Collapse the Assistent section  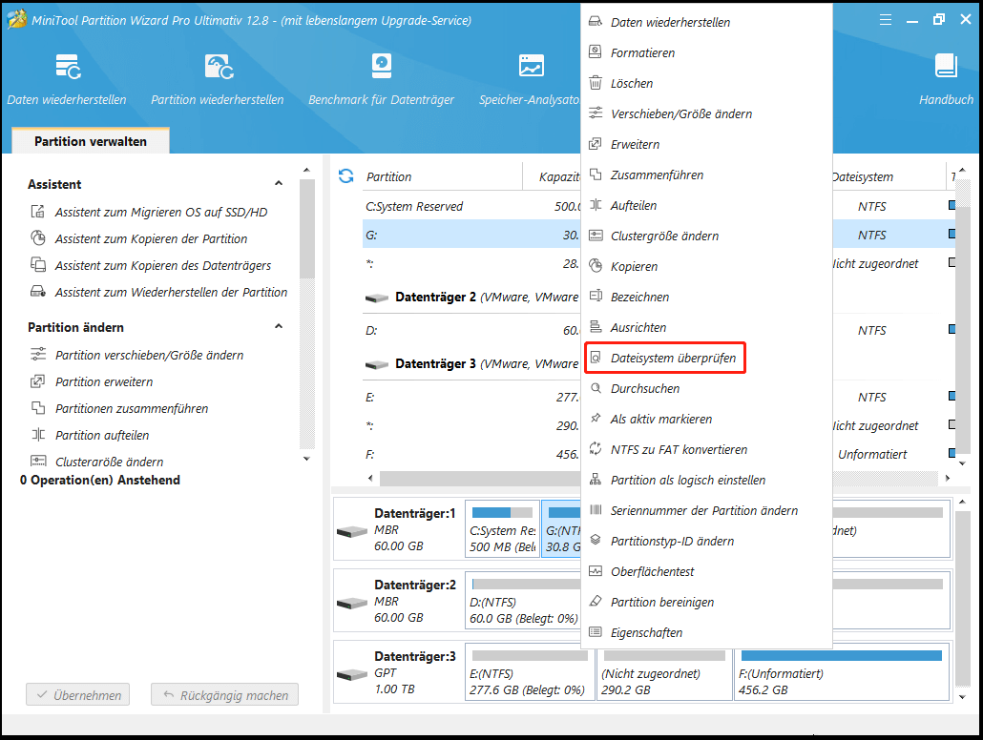tap(279, 184)
